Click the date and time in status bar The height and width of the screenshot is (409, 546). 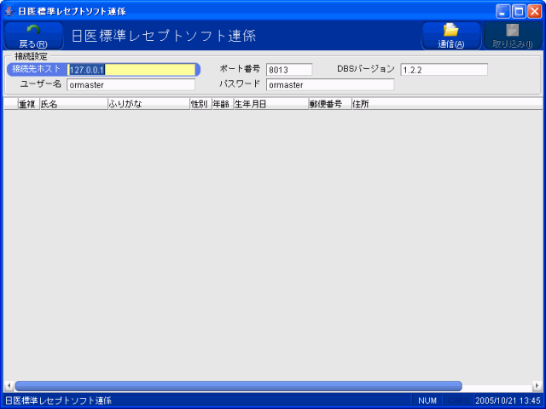pyautogui.click(x=508, y=400)
